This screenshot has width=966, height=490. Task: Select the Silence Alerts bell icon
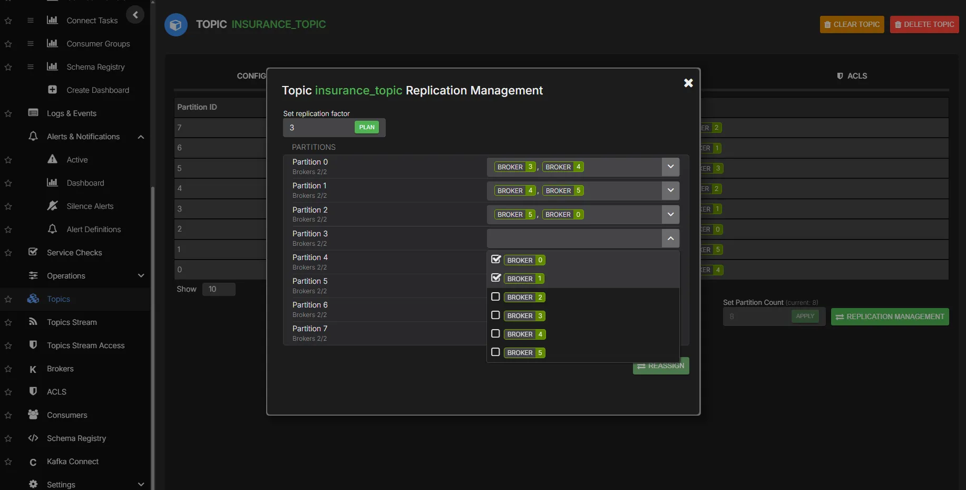pos(53,206)
